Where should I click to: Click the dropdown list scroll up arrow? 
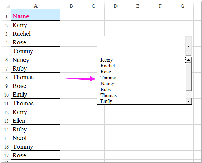pyautogui.click(x=188, y=60)
